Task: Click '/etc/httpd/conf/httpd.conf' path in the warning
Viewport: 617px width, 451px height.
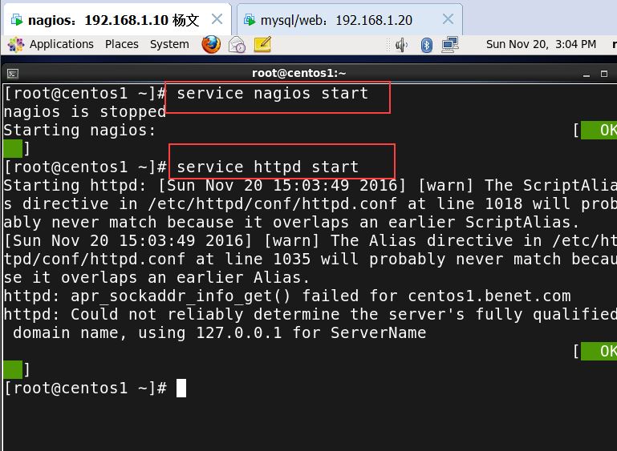Action: 272,204
